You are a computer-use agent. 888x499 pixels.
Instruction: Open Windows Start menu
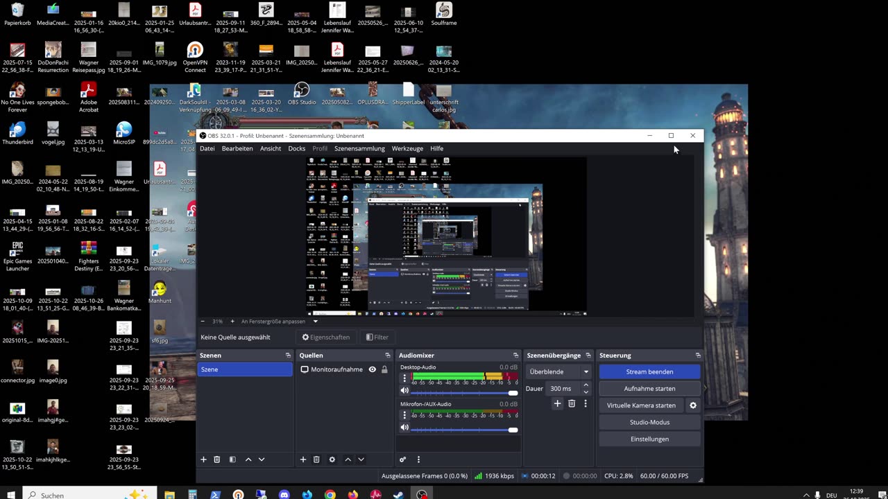click(x=10, y=495)
